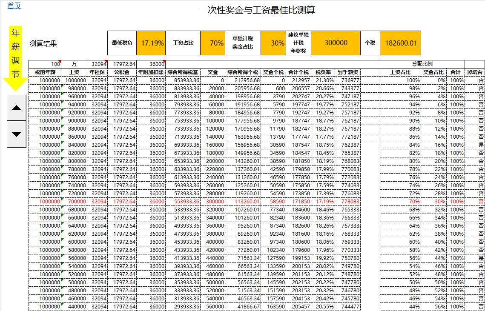This screenshot has width=485, height=311.
Task: Select the 掉坑否 column header
Action: tap(474, 72)
